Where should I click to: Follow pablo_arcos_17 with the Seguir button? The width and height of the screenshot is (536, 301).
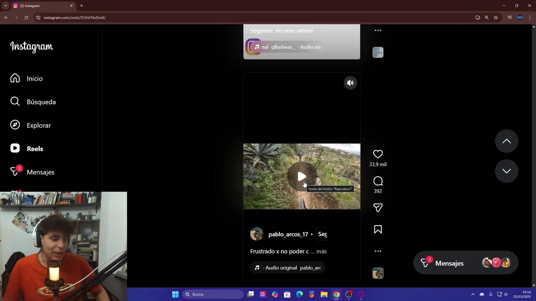click(x=322, y=234)
